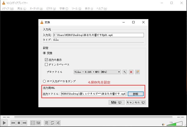Open the 字幕 (T) menu
This screenshot has height=127, width=187.
(64, 9)
